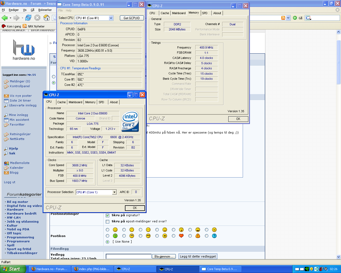341x273 pixels.
Task: Click the Intel Core 2 Duo logo
Action: point(130,121)
